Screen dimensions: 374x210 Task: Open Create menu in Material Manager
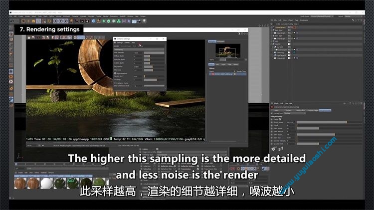tap(20, 173)
